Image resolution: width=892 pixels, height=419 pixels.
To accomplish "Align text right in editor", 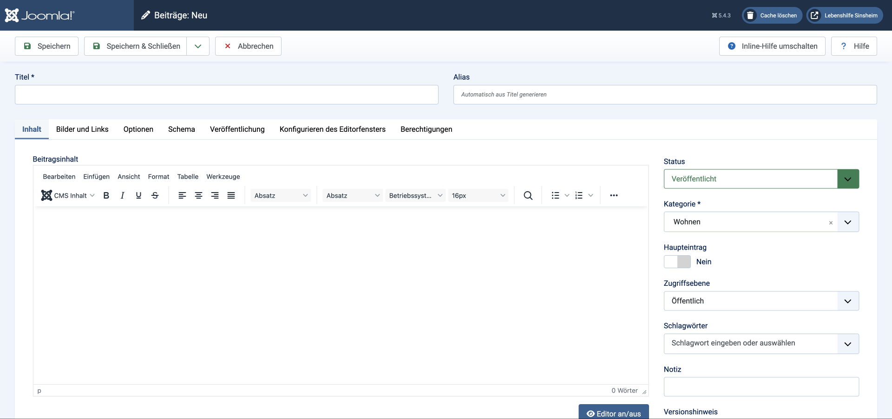I will pyautogui.click(x=215, y=195).
